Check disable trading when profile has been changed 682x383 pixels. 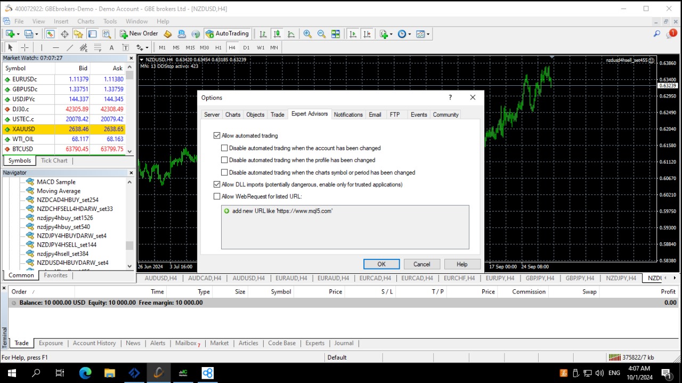(x=224, y=160)
